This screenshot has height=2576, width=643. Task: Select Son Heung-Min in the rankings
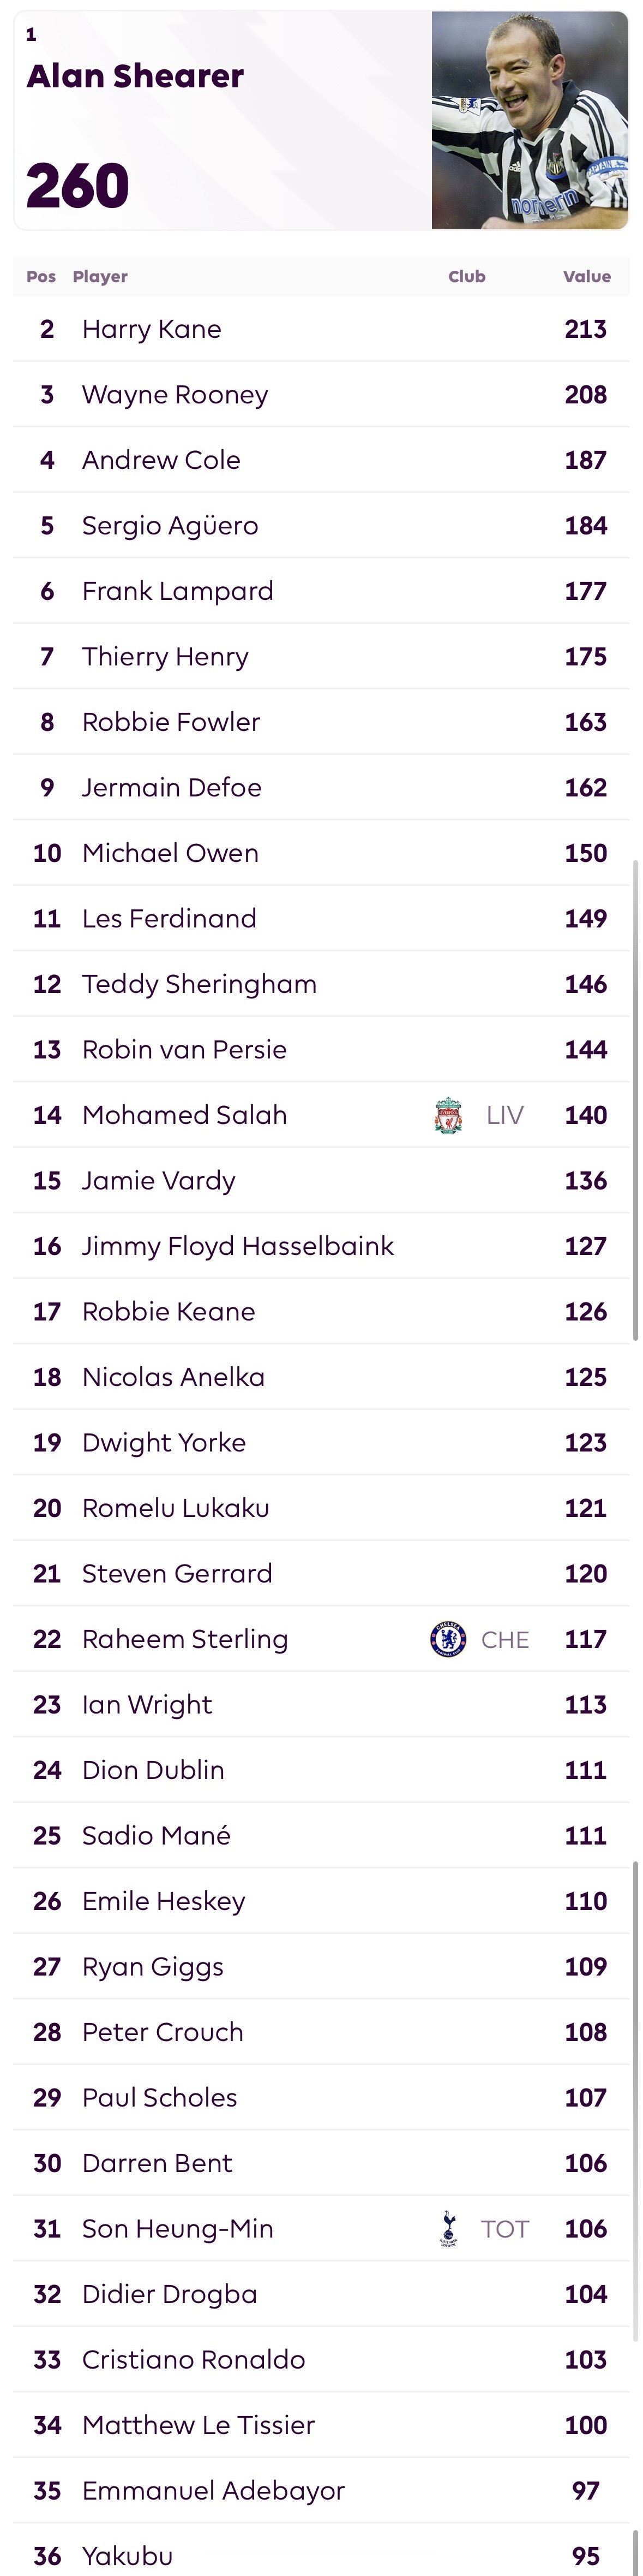(x=178, y=2229)
